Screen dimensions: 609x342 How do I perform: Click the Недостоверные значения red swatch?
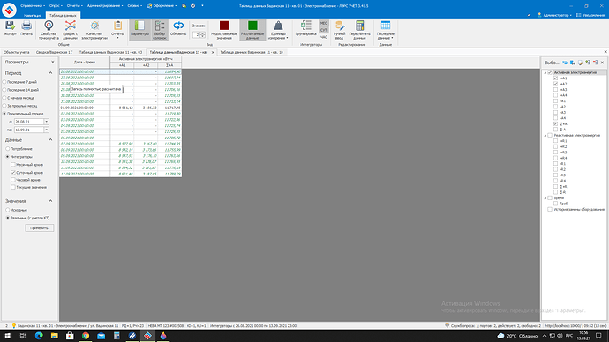[224, 26]
